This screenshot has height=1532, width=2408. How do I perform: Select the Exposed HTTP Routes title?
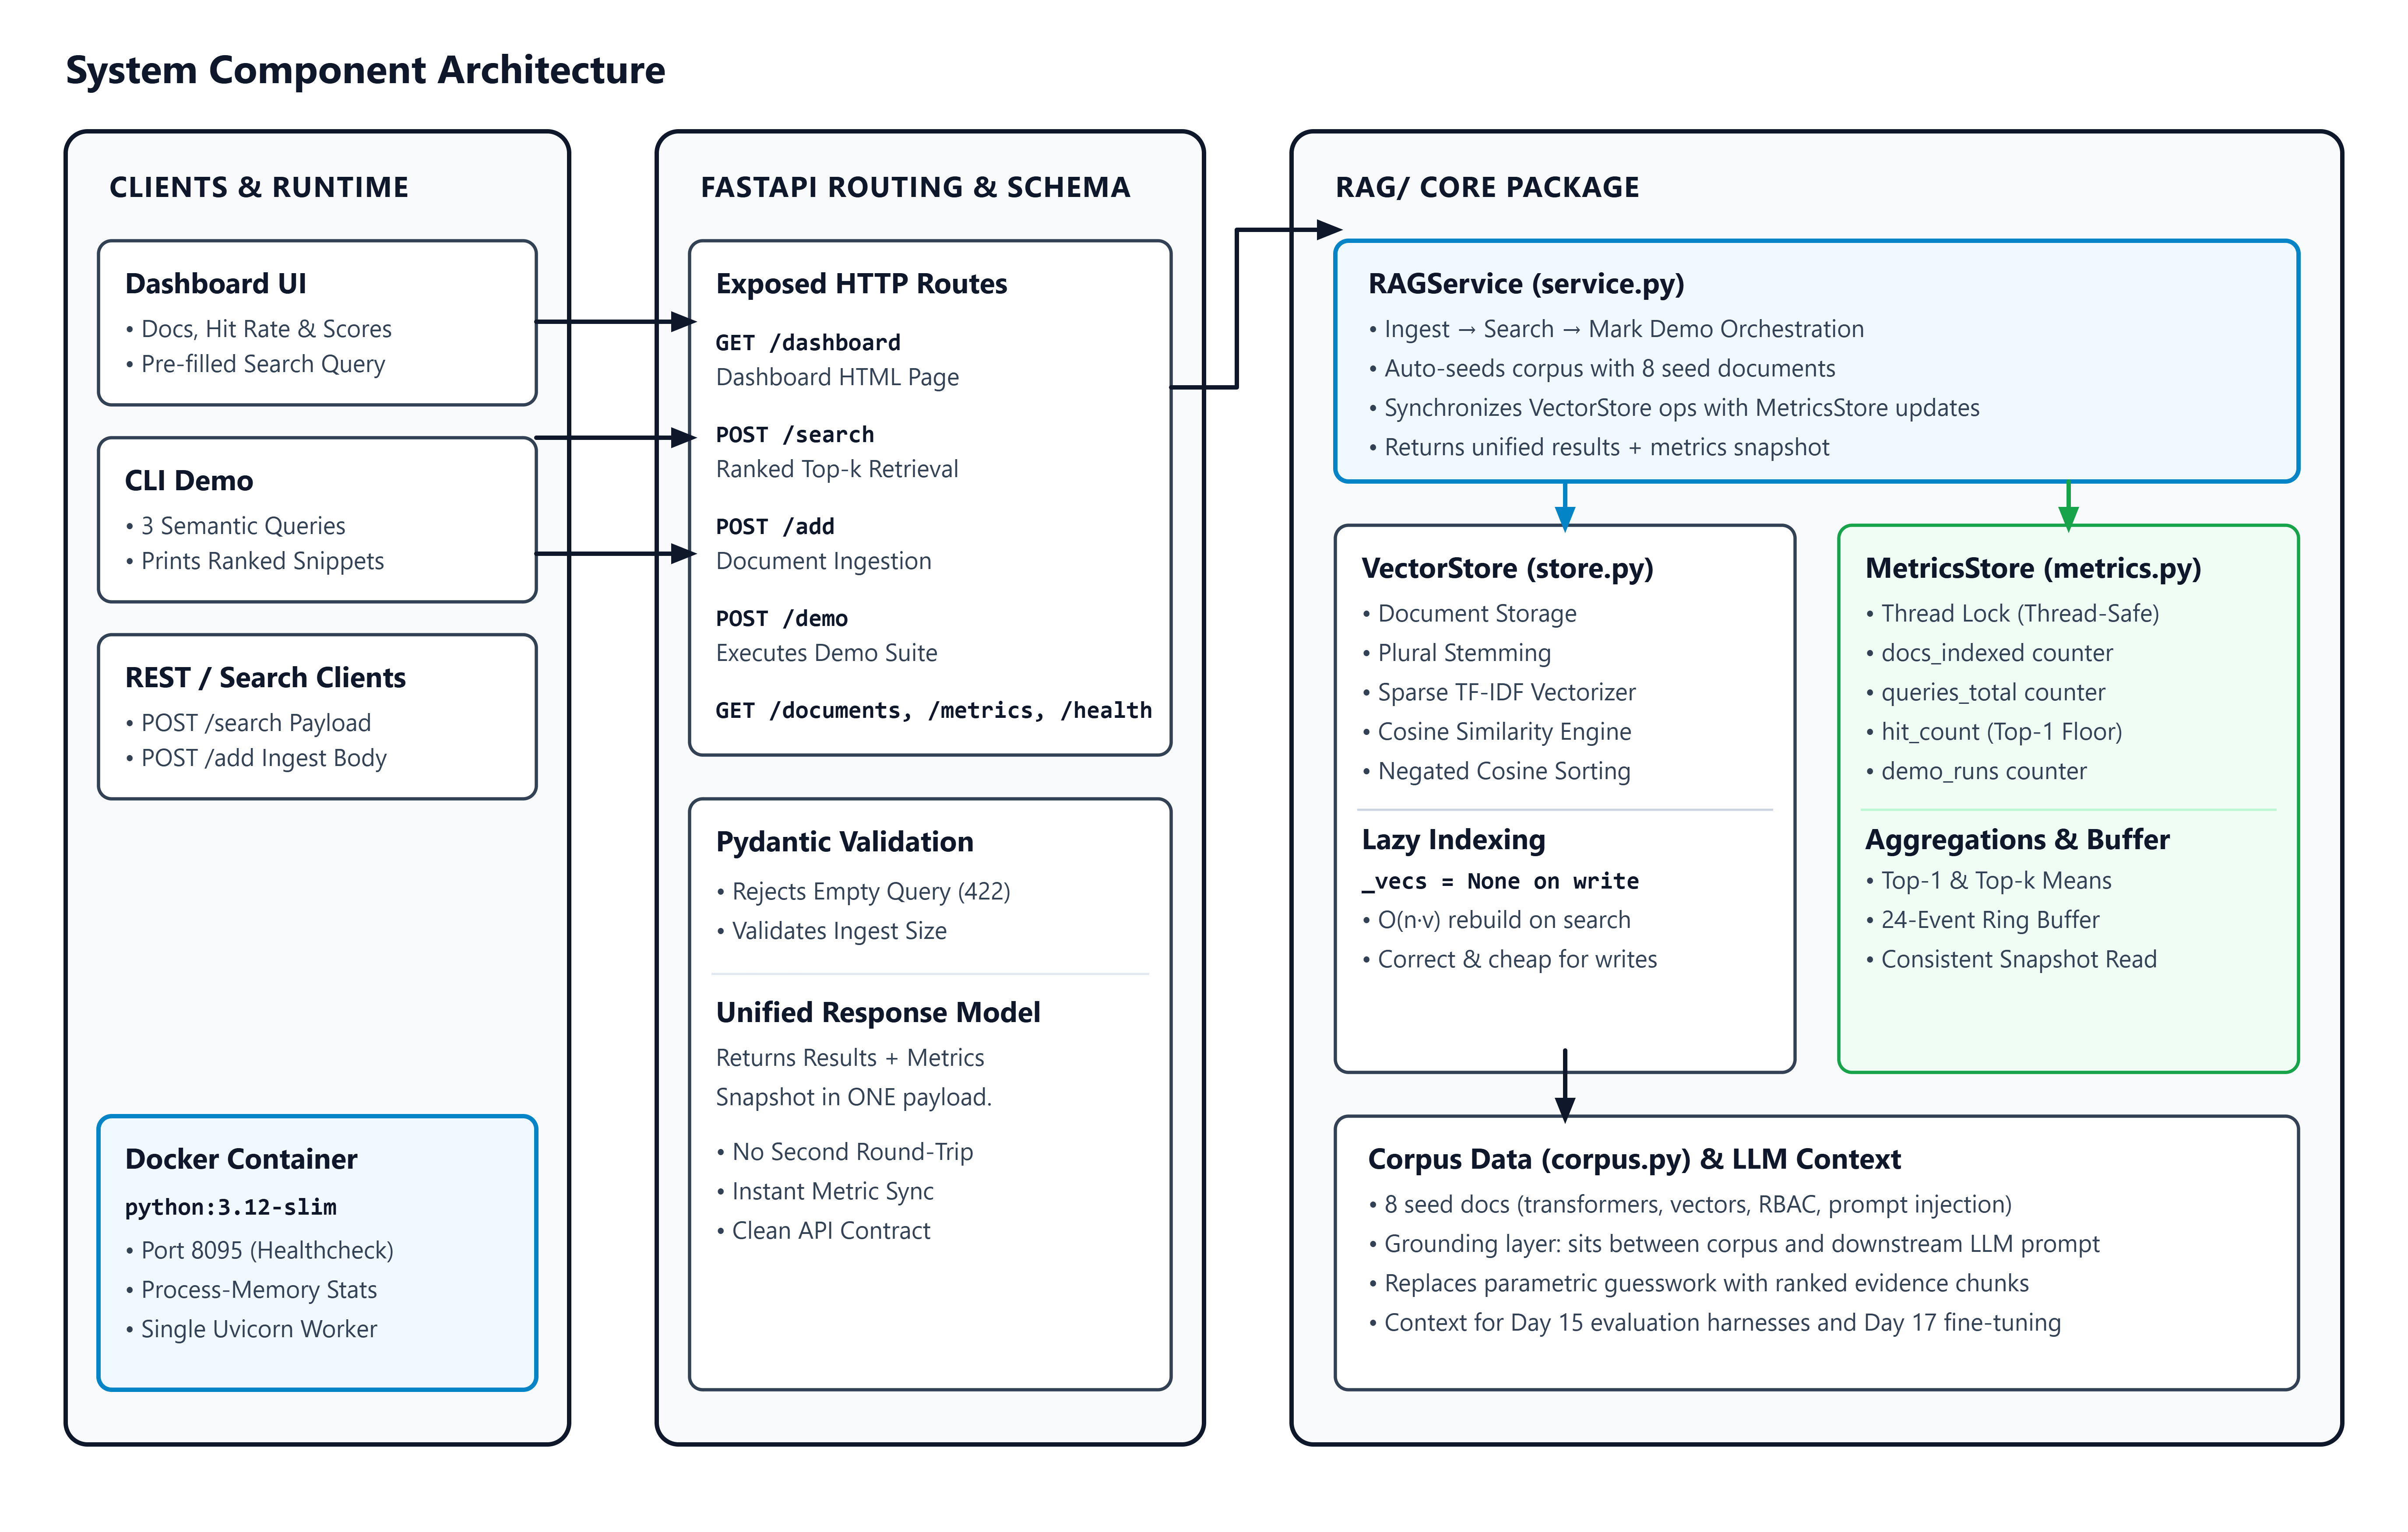[861, 283]
